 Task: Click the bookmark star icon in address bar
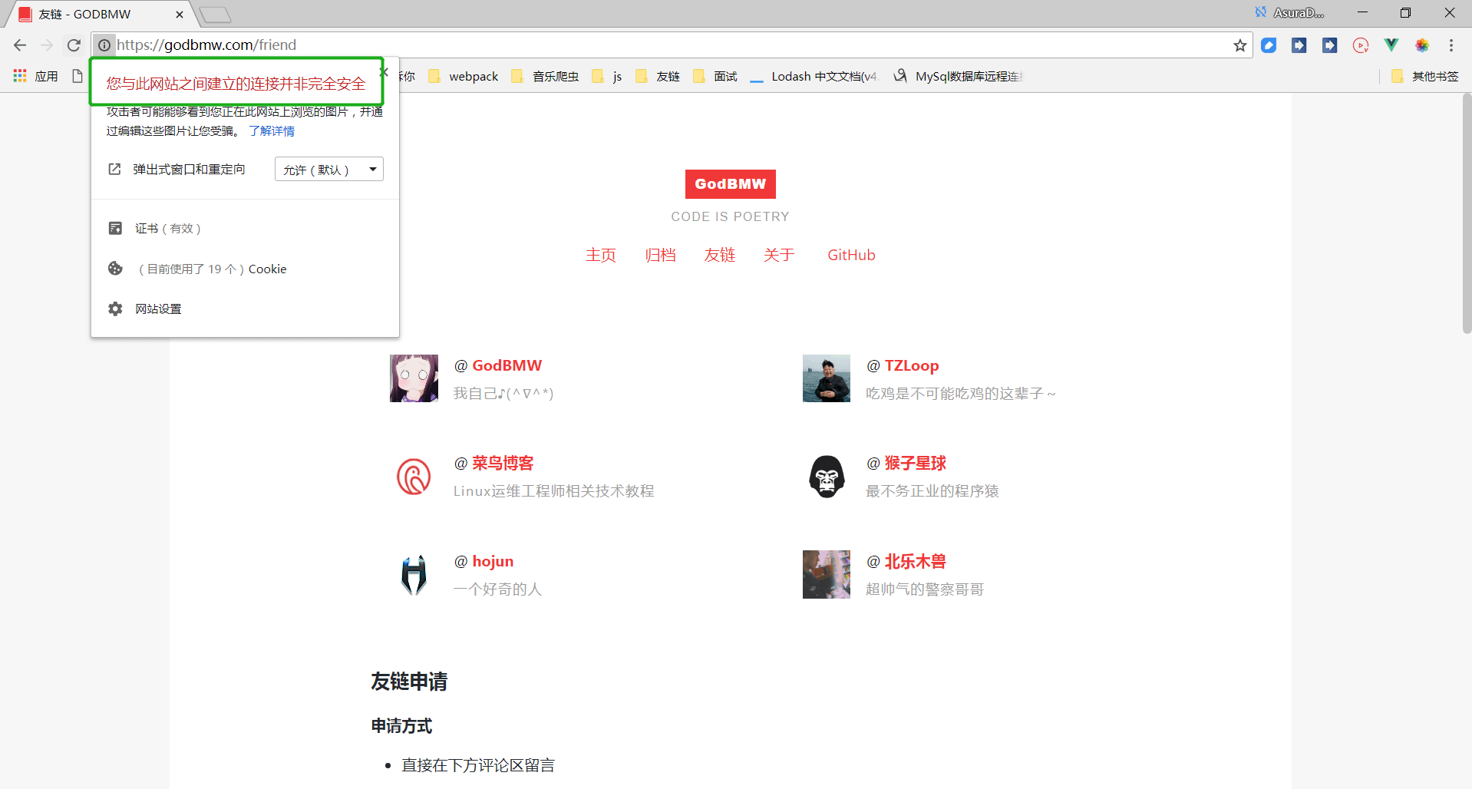tap(1239, 45)
